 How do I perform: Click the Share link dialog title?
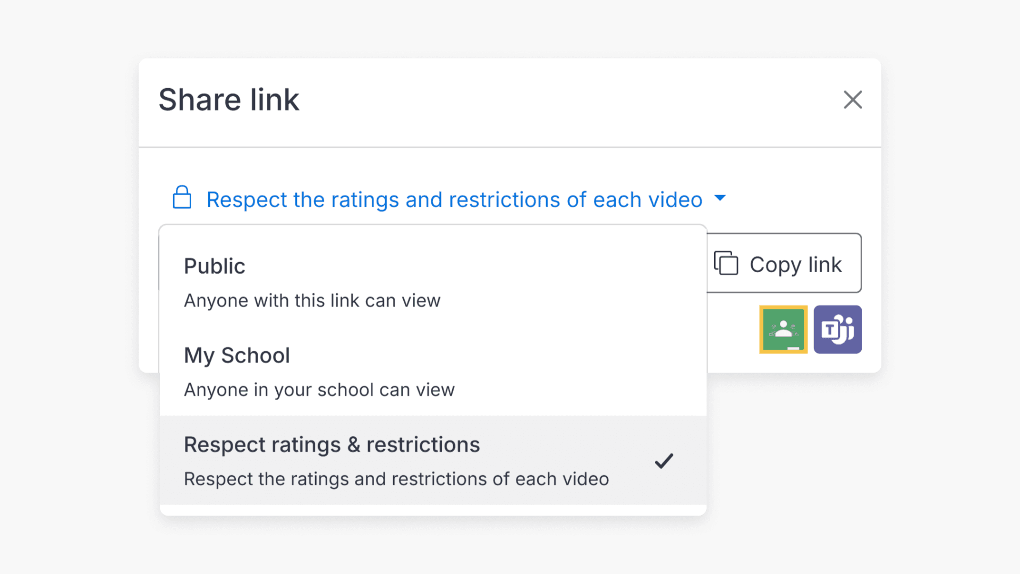coord(229,100)
